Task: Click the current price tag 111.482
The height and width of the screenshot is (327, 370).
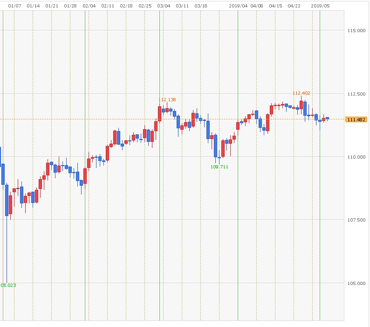Action: pyautogui.click(x=356, y=119)
